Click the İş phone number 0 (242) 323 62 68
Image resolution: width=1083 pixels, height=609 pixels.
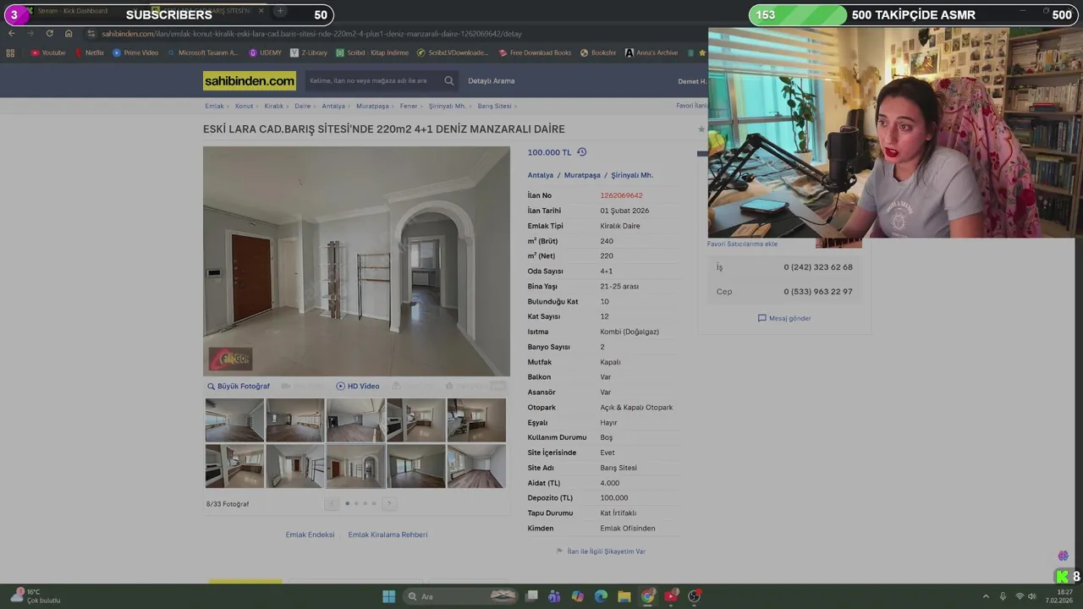click(817, 267)
